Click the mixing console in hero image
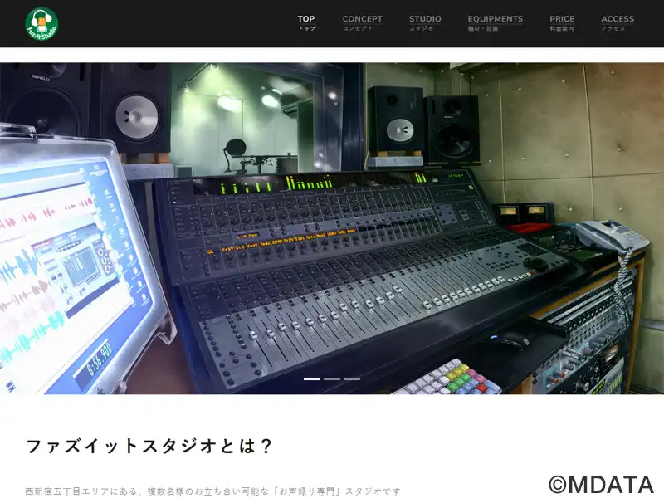 click(x=357, y=266)
